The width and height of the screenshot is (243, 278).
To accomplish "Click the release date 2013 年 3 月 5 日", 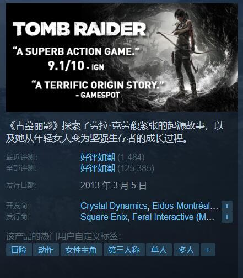I will [x=114, y=186].
